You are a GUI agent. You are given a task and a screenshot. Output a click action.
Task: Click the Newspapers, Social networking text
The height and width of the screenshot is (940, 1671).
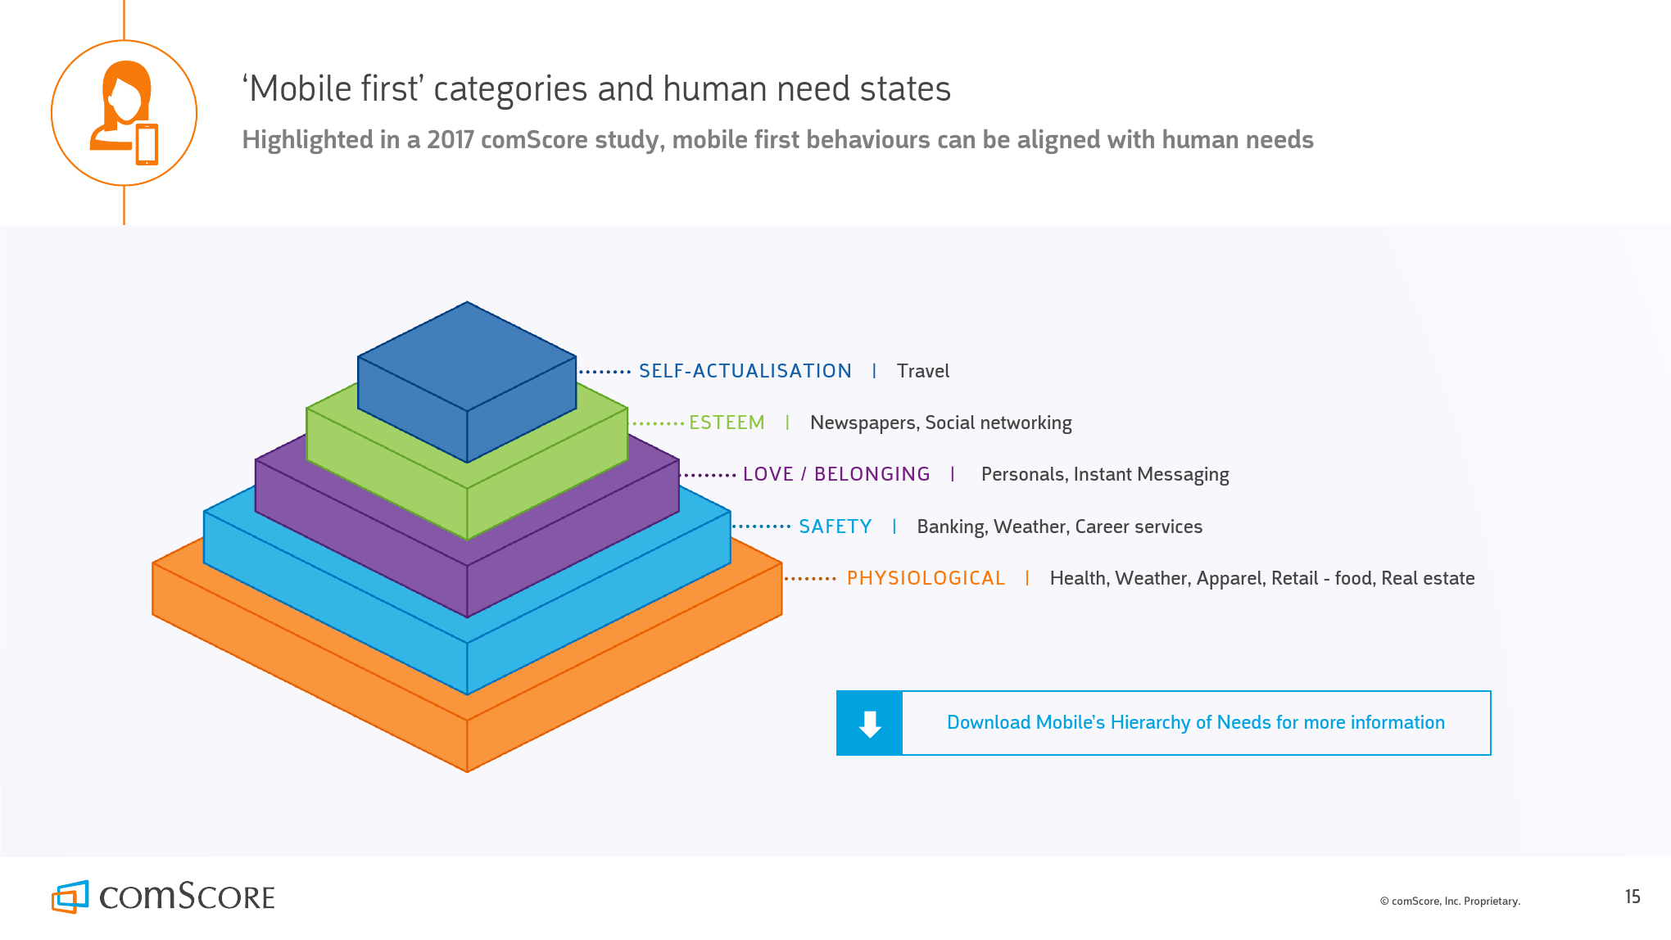pyautogui.click(x=940, y=423)
